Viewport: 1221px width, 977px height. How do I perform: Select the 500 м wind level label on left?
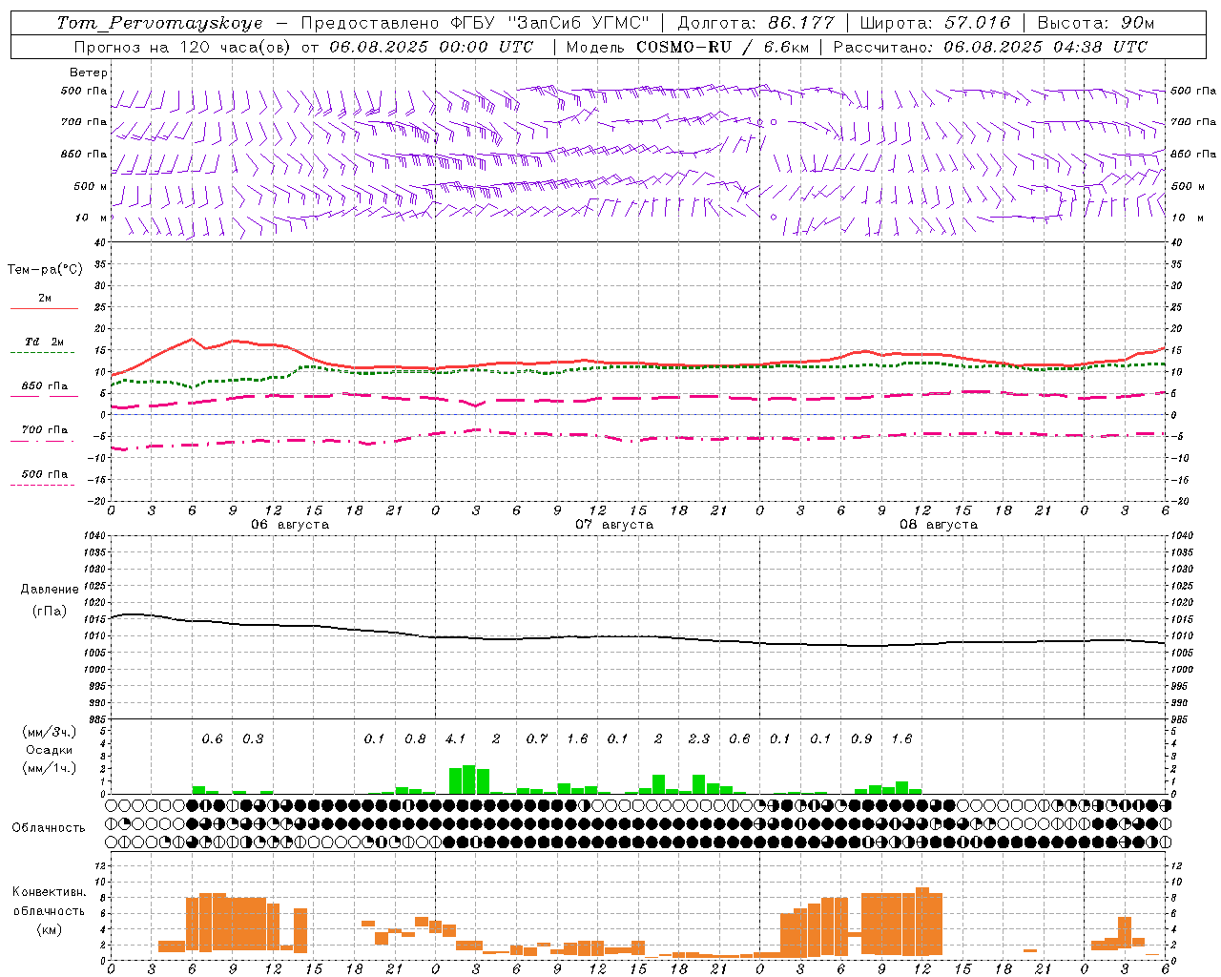90,186
